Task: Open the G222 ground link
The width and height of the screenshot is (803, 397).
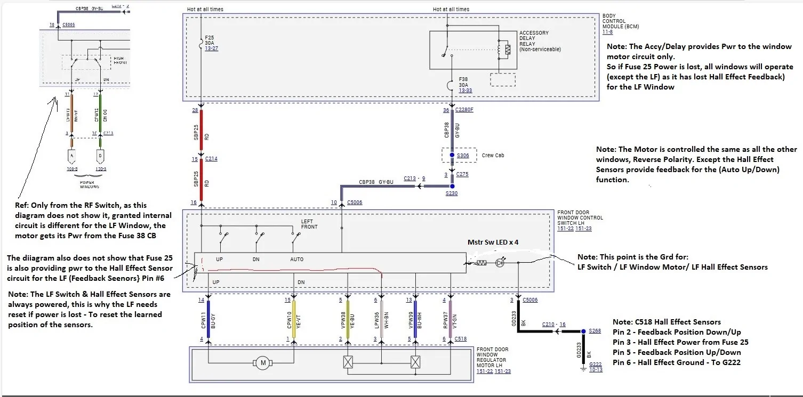Action: point(596,364)
